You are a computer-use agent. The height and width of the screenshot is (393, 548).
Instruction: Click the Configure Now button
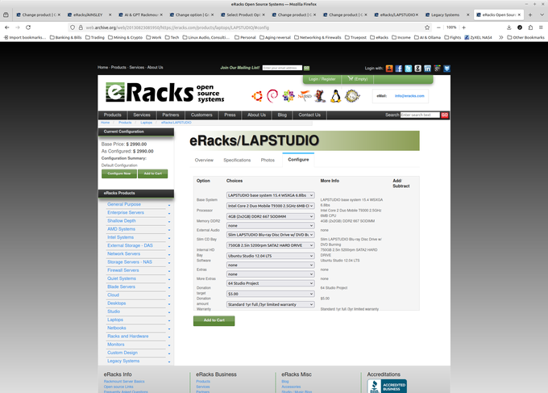pos(118,174)
